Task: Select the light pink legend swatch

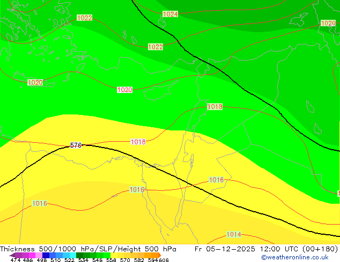Action: pyautogui.click(x=39, y=255)
